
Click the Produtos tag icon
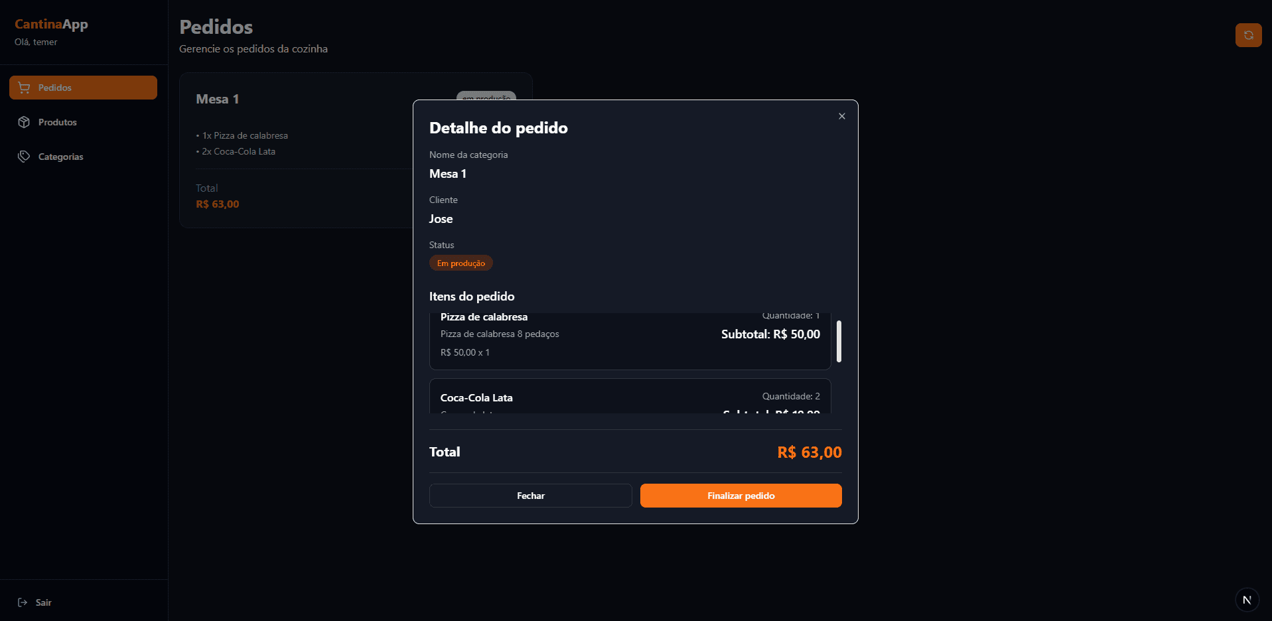[24, 122]
